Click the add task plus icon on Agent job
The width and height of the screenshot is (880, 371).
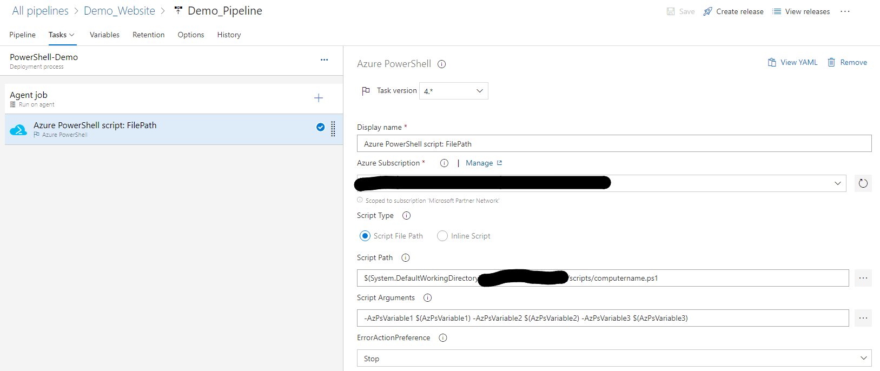tap(319, 98)
